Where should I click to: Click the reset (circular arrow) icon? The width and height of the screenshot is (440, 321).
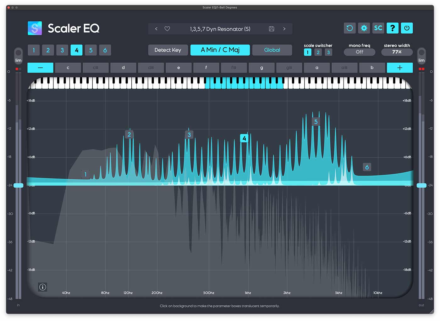pyautogui.click(x=349, y=28)
